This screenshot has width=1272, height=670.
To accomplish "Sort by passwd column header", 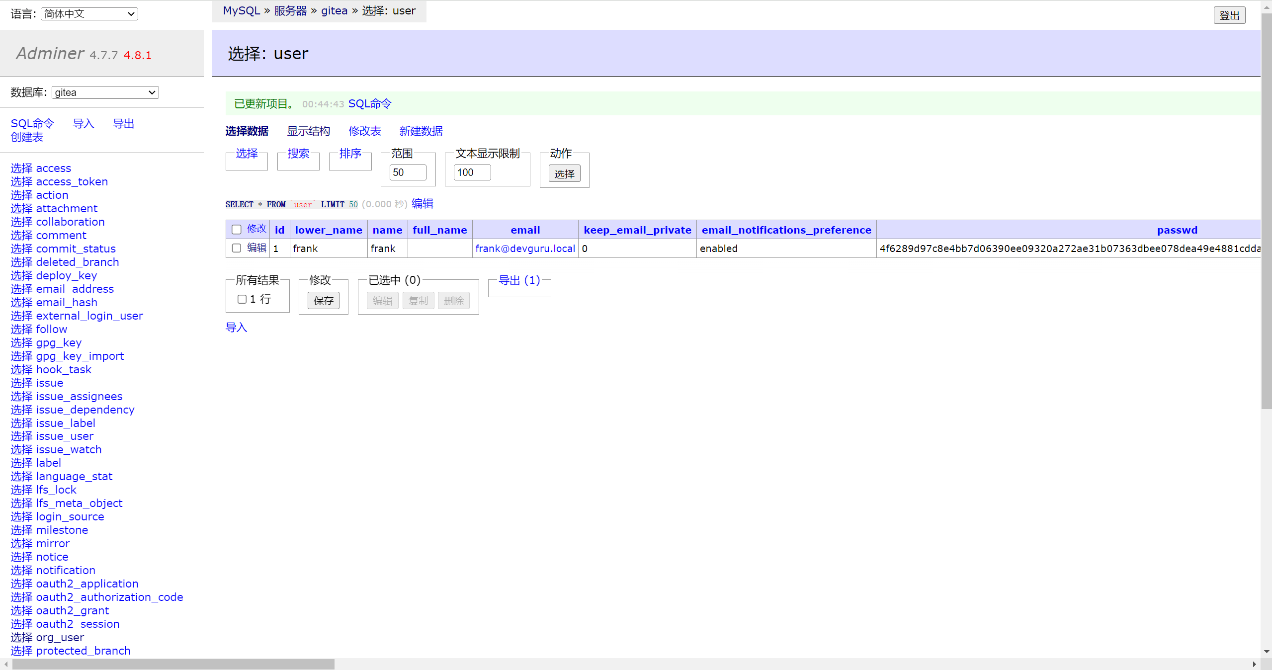I will point(1177,230).
